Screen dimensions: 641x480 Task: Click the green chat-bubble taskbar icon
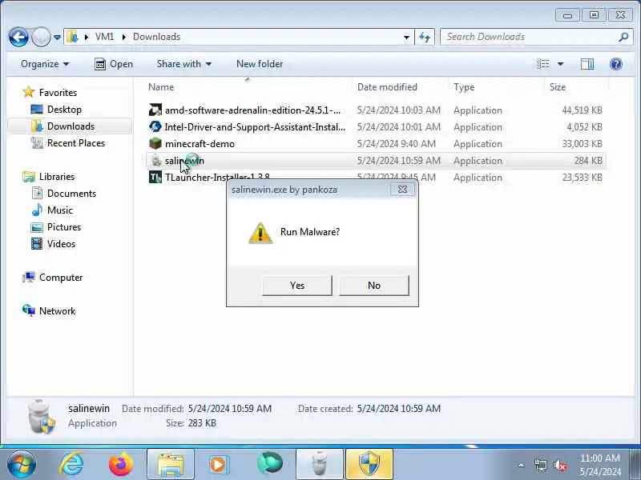pos(270,464)
